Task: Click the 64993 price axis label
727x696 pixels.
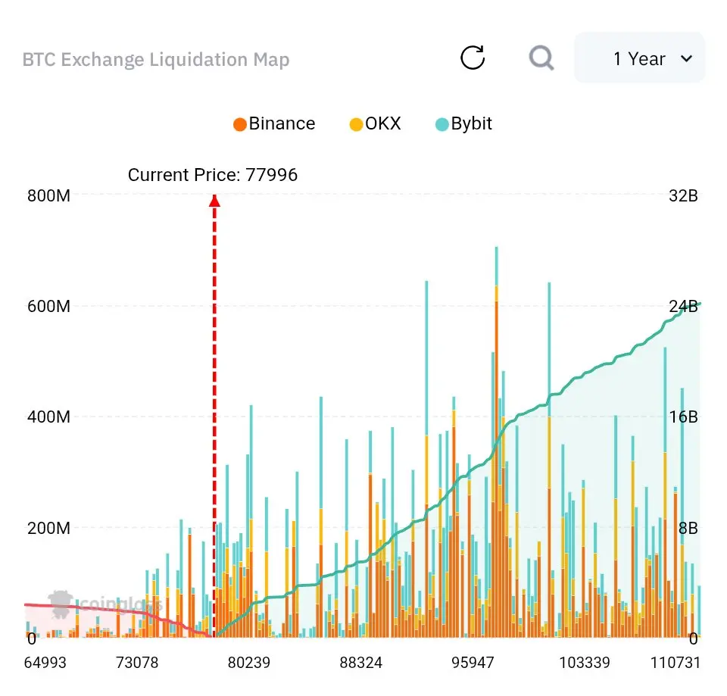Action: [x=45, y=663]
